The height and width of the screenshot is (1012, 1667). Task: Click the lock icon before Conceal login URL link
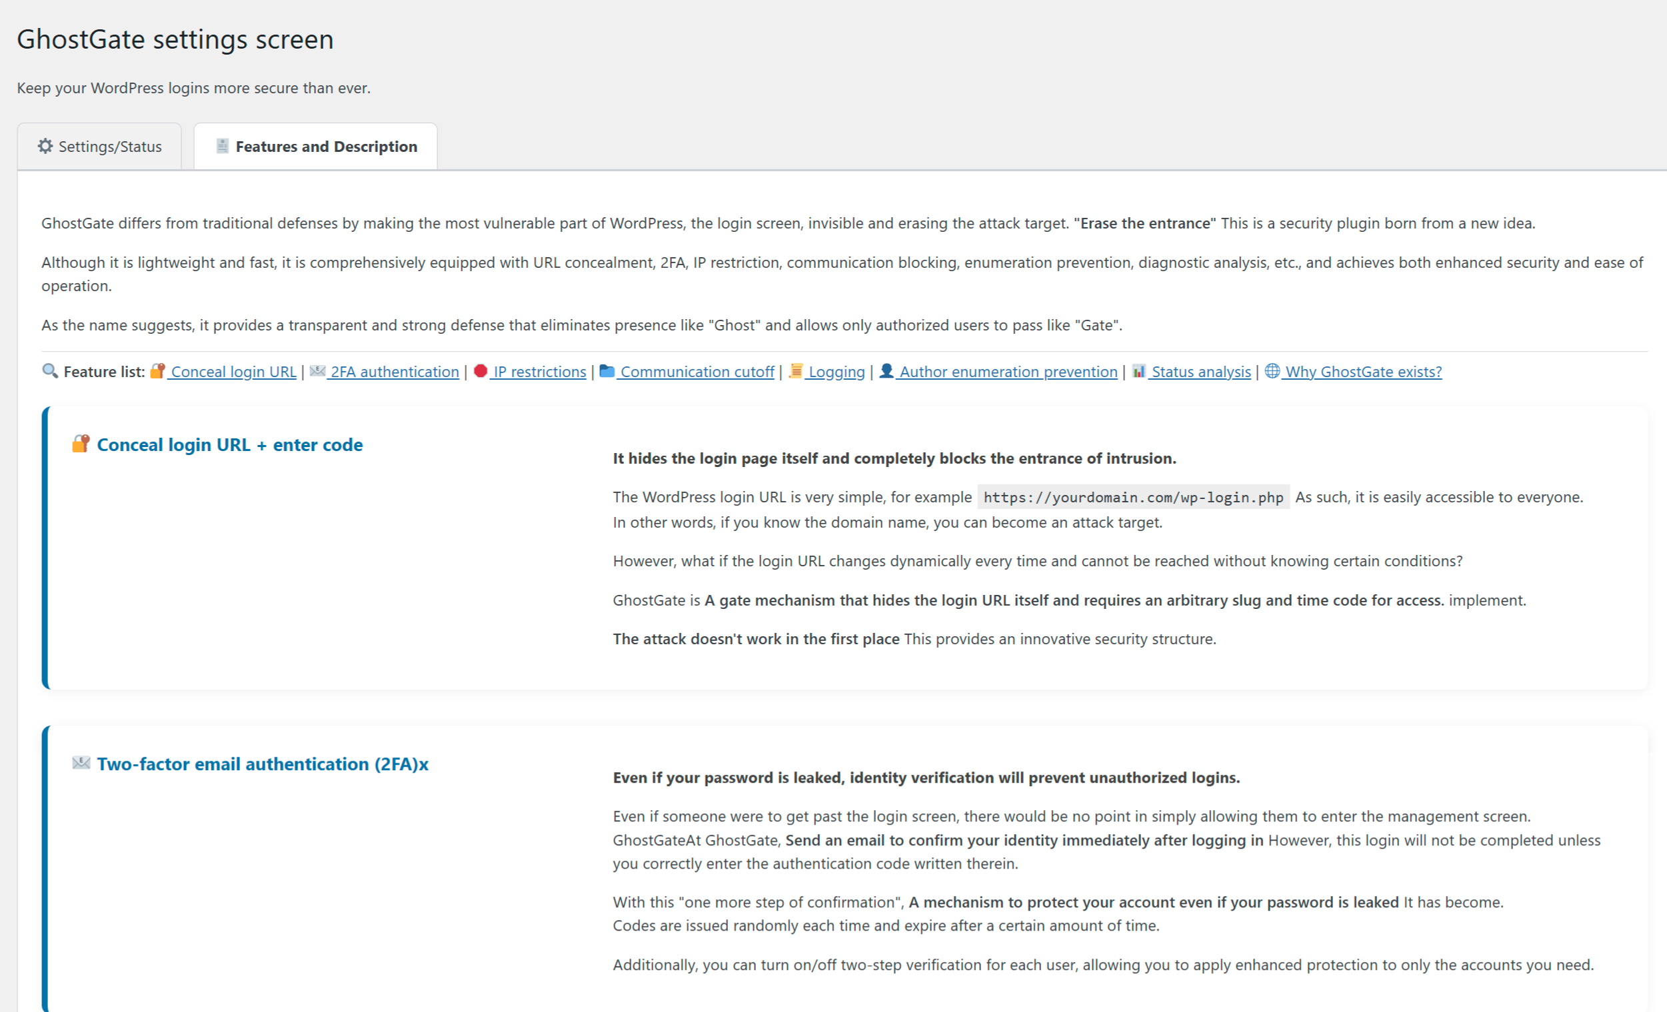(x=157, y=371)
